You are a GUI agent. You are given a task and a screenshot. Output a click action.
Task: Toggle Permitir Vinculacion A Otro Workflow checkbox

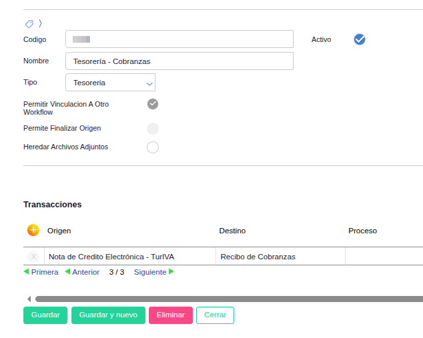click(153, 104)
